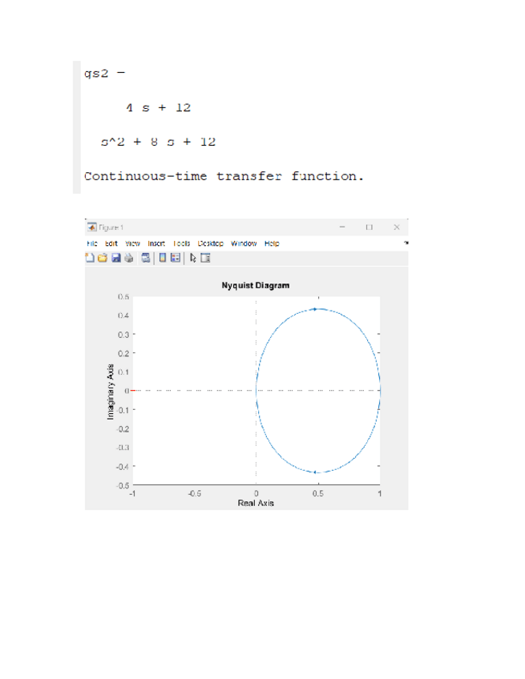The image size is (525, 679).
Task: Click the Link Plot toolbar icon
Action: [x=146, y=258]
